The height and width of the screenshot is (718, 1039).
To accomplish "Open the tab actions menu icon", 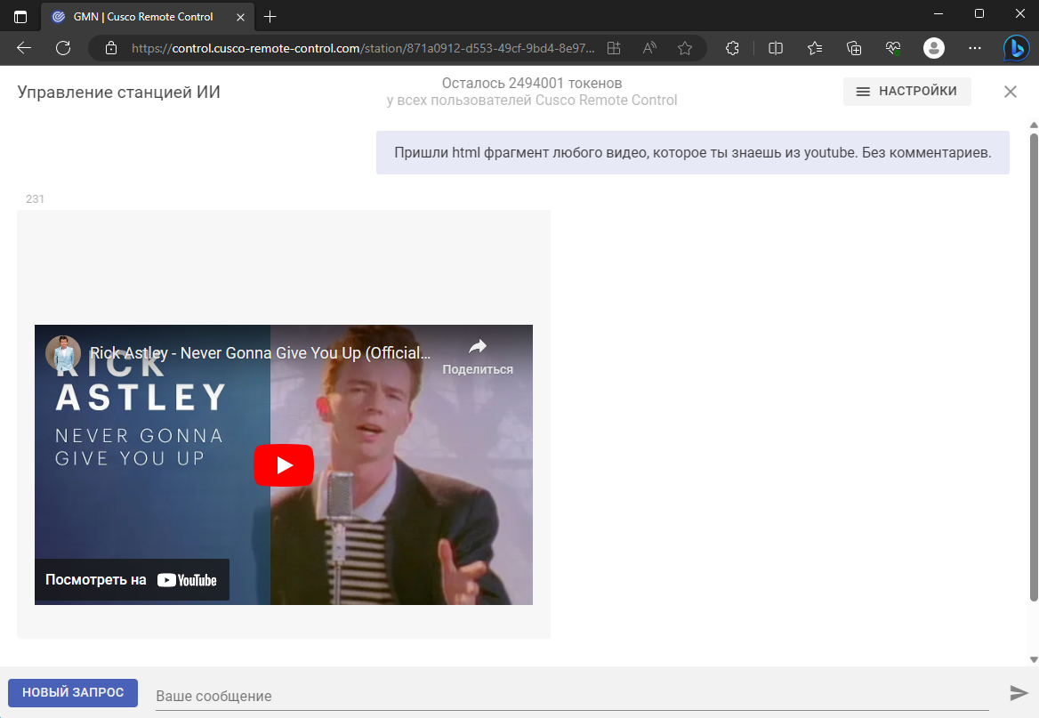I will pyautogui.click(x=20, y=17).
